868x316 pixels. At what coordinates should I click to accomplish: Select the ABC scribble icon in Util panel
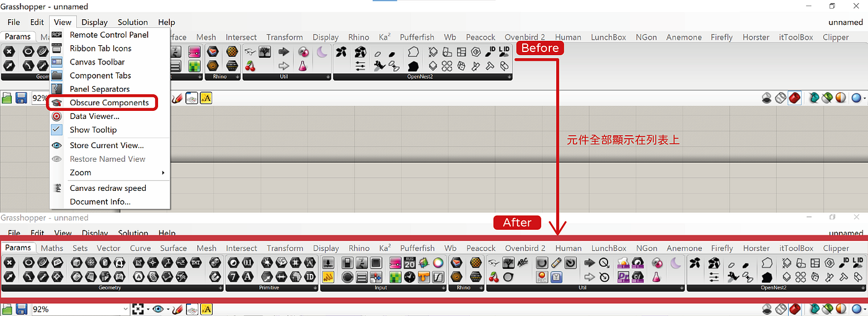click(x=523, y=263)
